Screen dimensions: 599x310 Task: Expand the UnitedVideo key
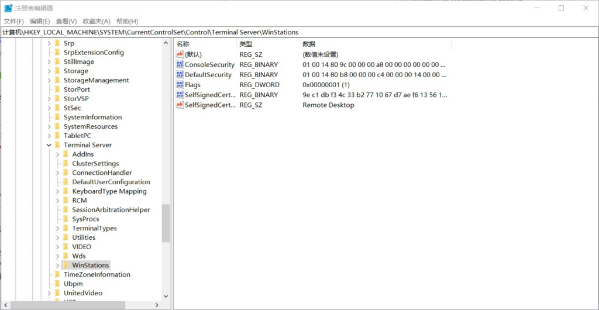[x=49, y=293]
